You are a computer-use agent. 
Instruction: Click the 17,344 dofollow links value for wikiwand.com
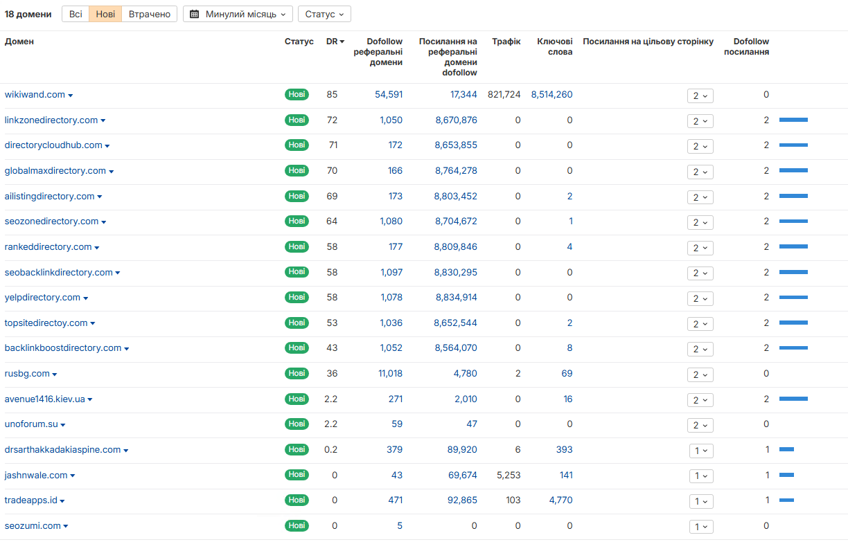click(x=463, y=95)
